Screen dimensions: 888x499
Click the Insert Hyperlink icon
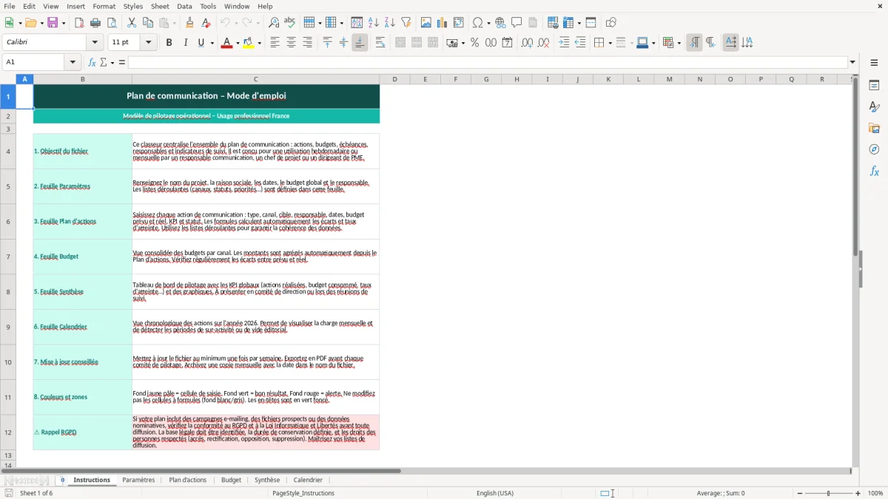[500, 23]
